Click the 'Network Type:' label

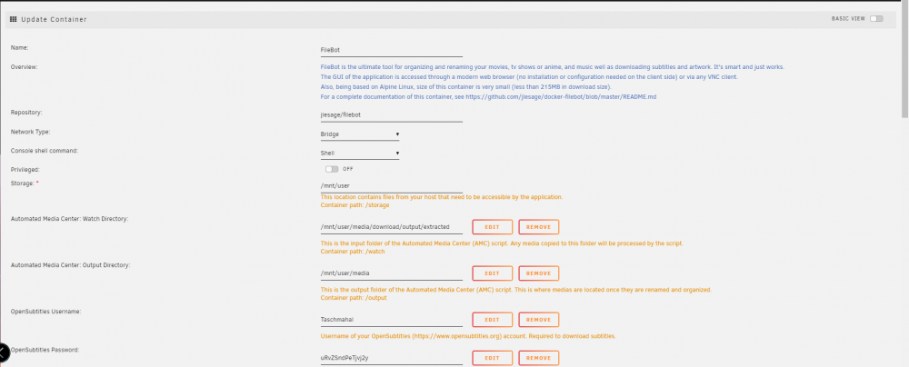pyautogui.click(x=31, y=132)
